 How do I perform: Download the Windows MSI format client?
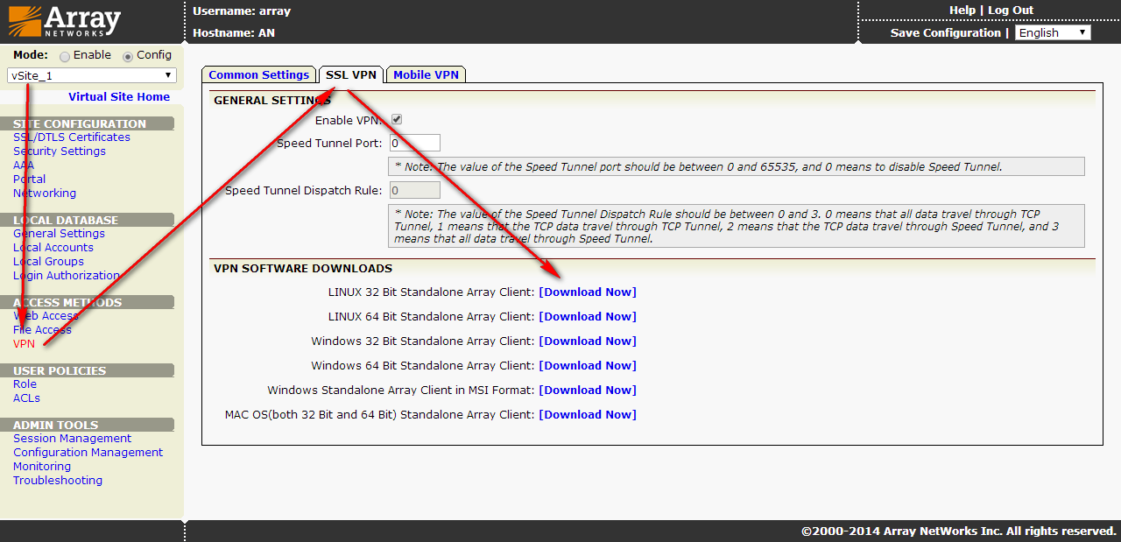tap(588, 390)
